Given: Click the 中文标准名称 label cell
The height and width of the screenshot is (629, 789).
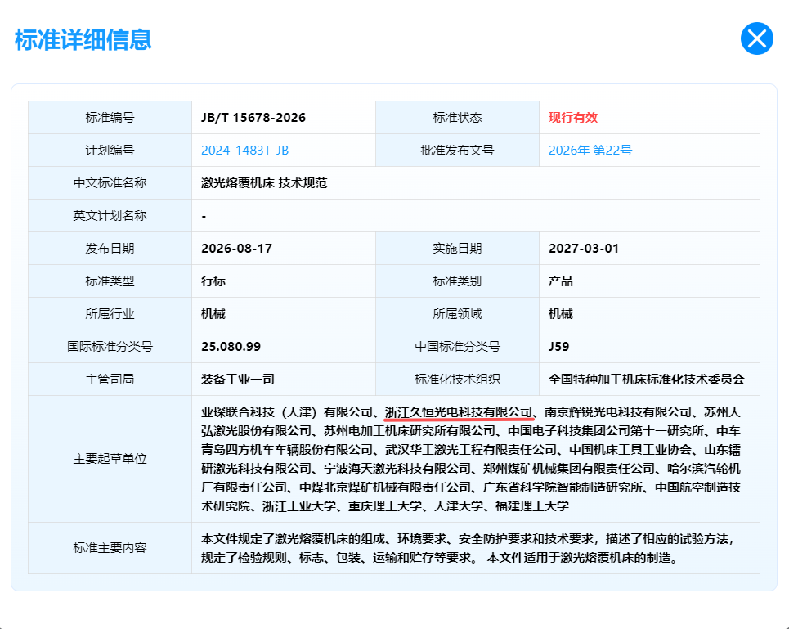Looking at the screenshot, I should pos(110,183).
